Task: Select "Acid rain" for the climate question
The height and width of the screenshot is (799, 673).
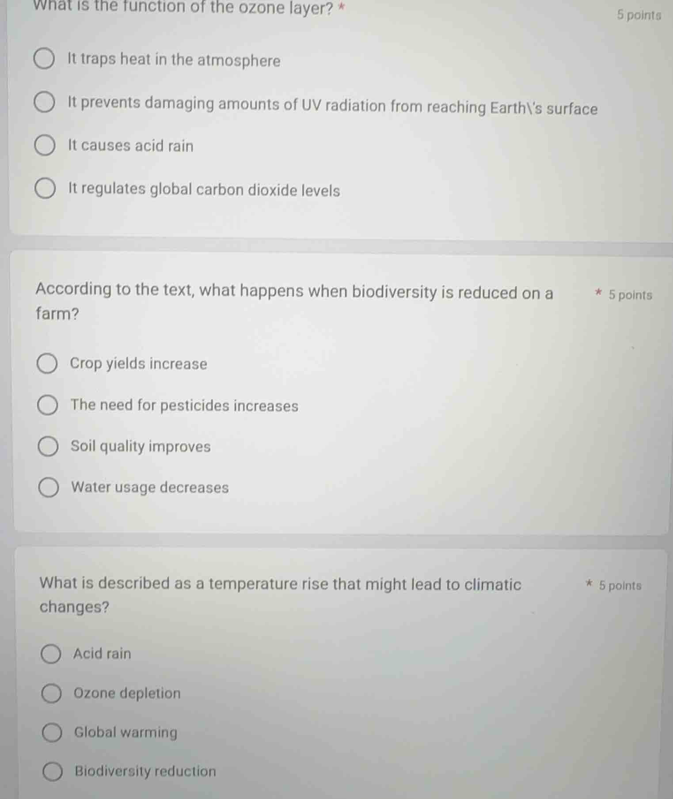Action: (x=52, y=654)
